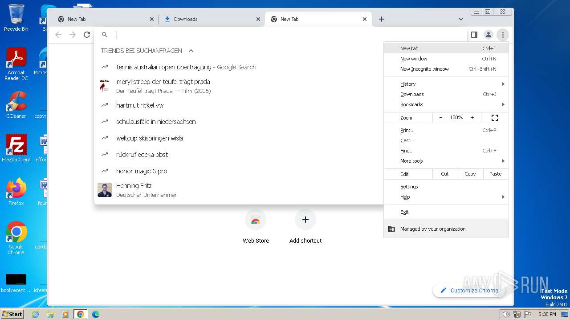Image resolution: width=570 pixels, height=320 pixels.
Task: Select suggestion rückruf edeka obst
Action: click(239, 155)
